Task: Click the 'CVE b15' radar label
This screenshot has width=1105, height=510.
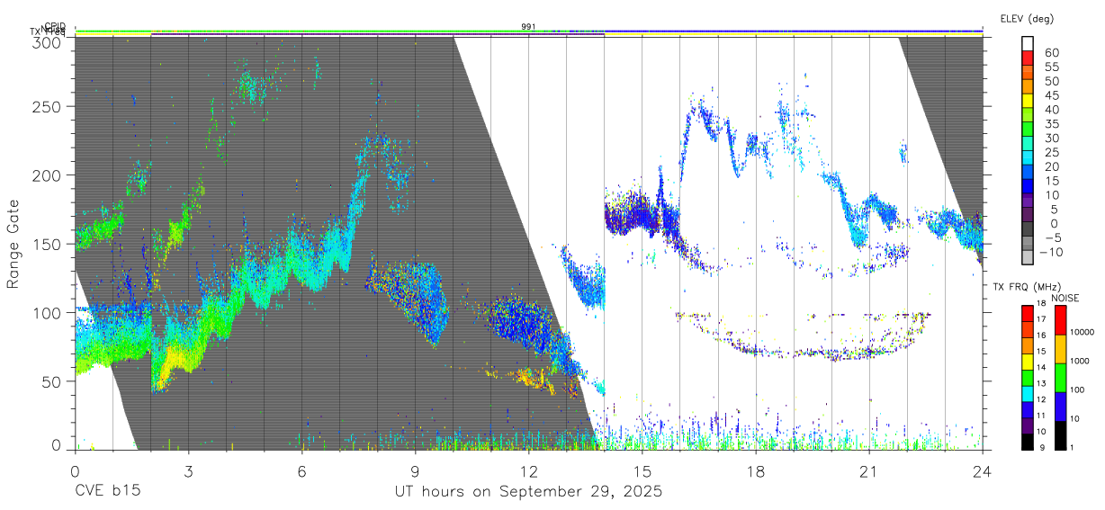Action: [x=107, y=492]
